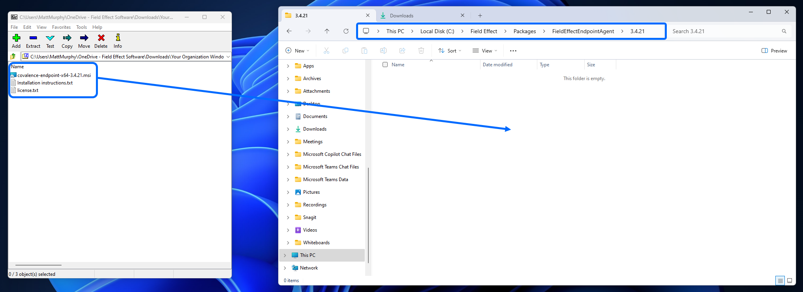This screenshot has width=803, height=292.
Task: Switch to the Downloads tab
Action: pos(422,16)
